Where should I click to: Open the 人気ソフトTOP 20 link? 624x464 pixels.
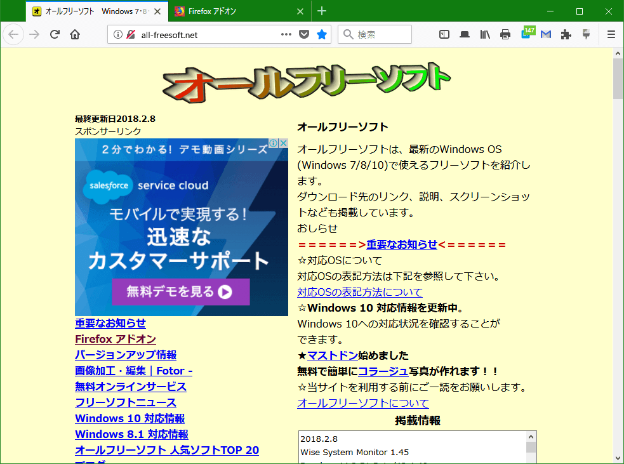167,451
